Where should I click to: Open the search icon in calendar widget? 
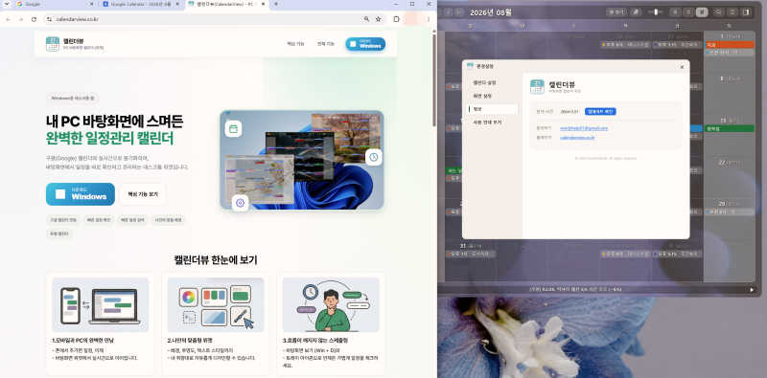point(718,12)
